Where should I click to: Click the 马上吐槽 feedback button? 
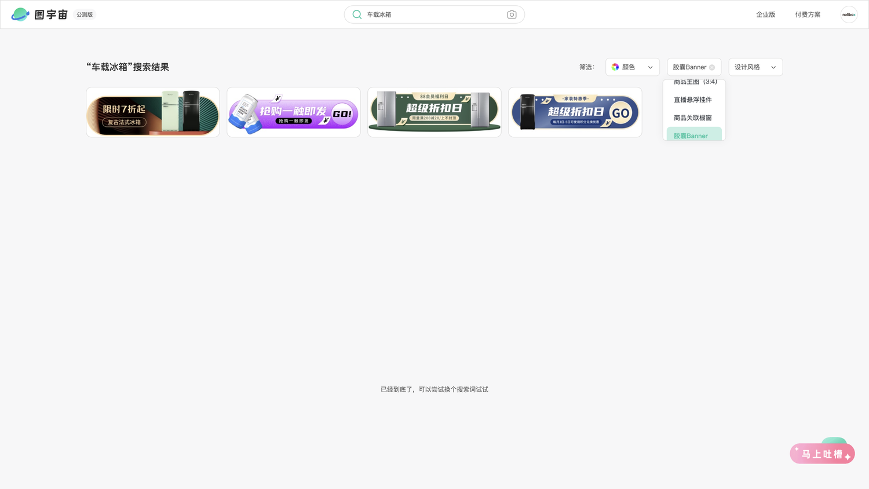point(822,453)
